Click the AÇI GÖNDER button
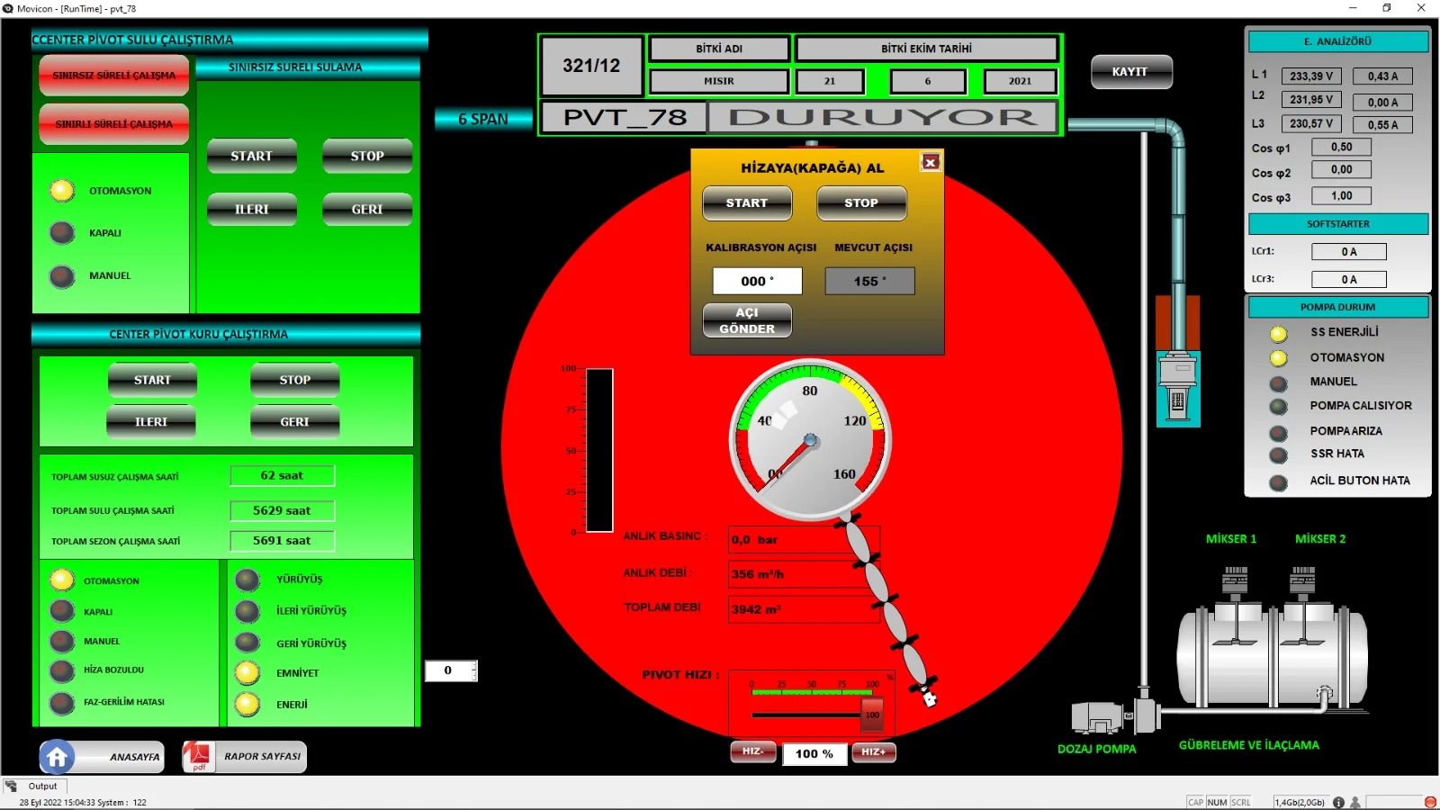This screenshot has height=810, width=1440. click(747, 320)
